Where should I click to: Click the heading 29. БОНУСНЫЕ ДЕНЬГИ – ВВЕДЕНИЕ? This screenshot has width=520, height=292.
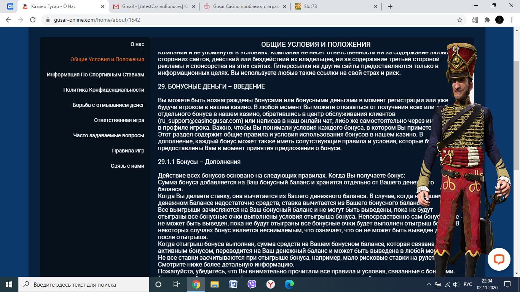pyautogui.click(x=211, y=86)
